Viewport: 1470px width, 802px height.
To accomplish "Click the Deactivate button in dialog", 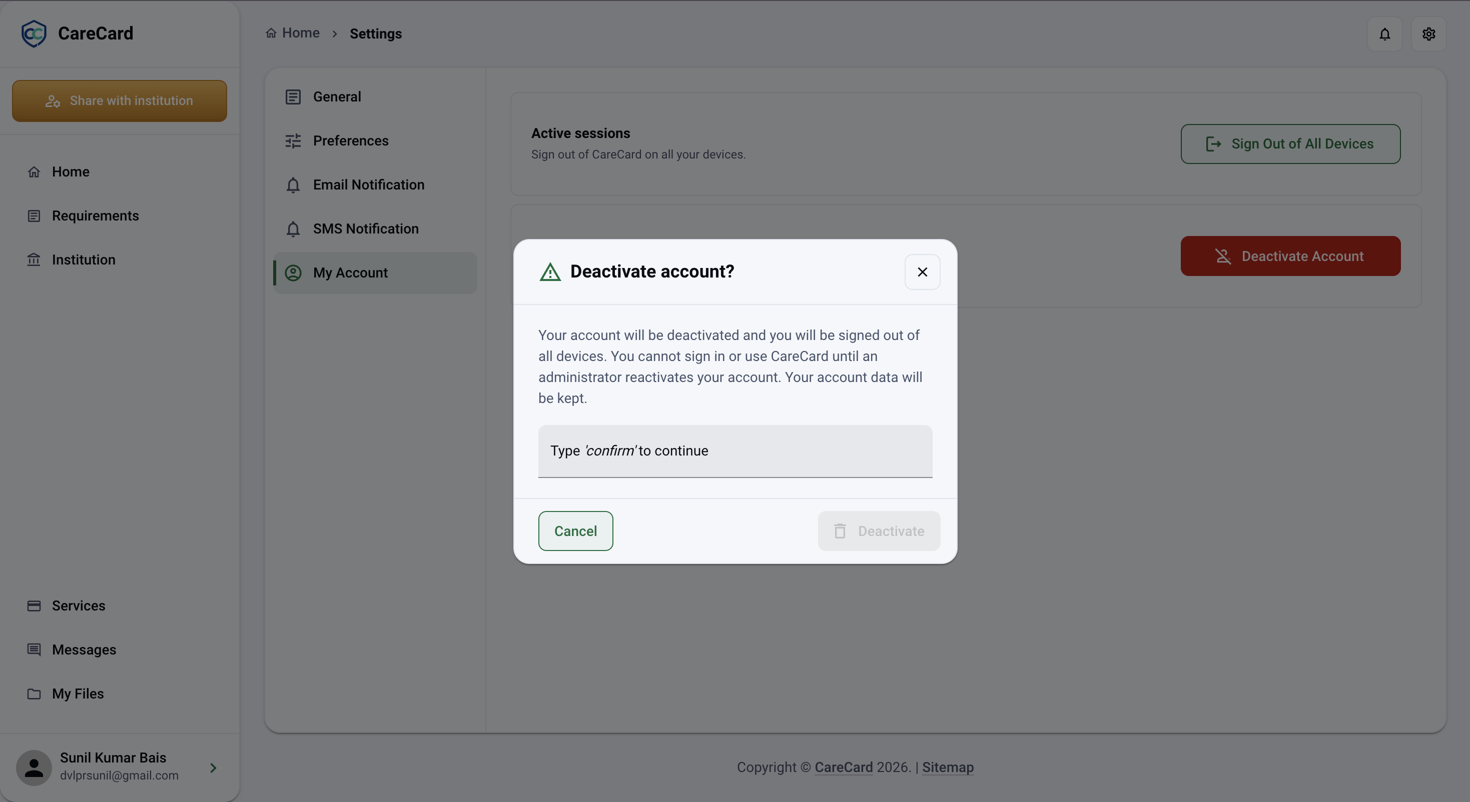I will tap(879, 531).
